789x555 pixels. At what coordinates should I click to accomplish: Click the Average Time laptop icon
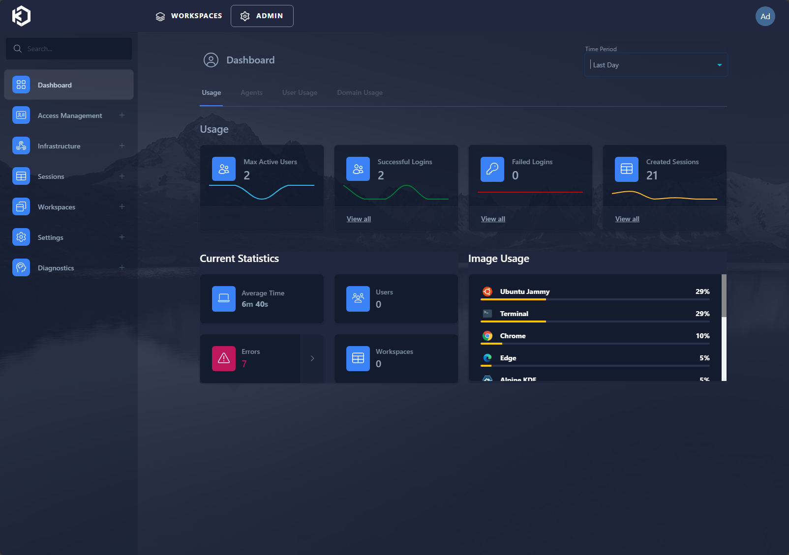click(x=224, y=299)
